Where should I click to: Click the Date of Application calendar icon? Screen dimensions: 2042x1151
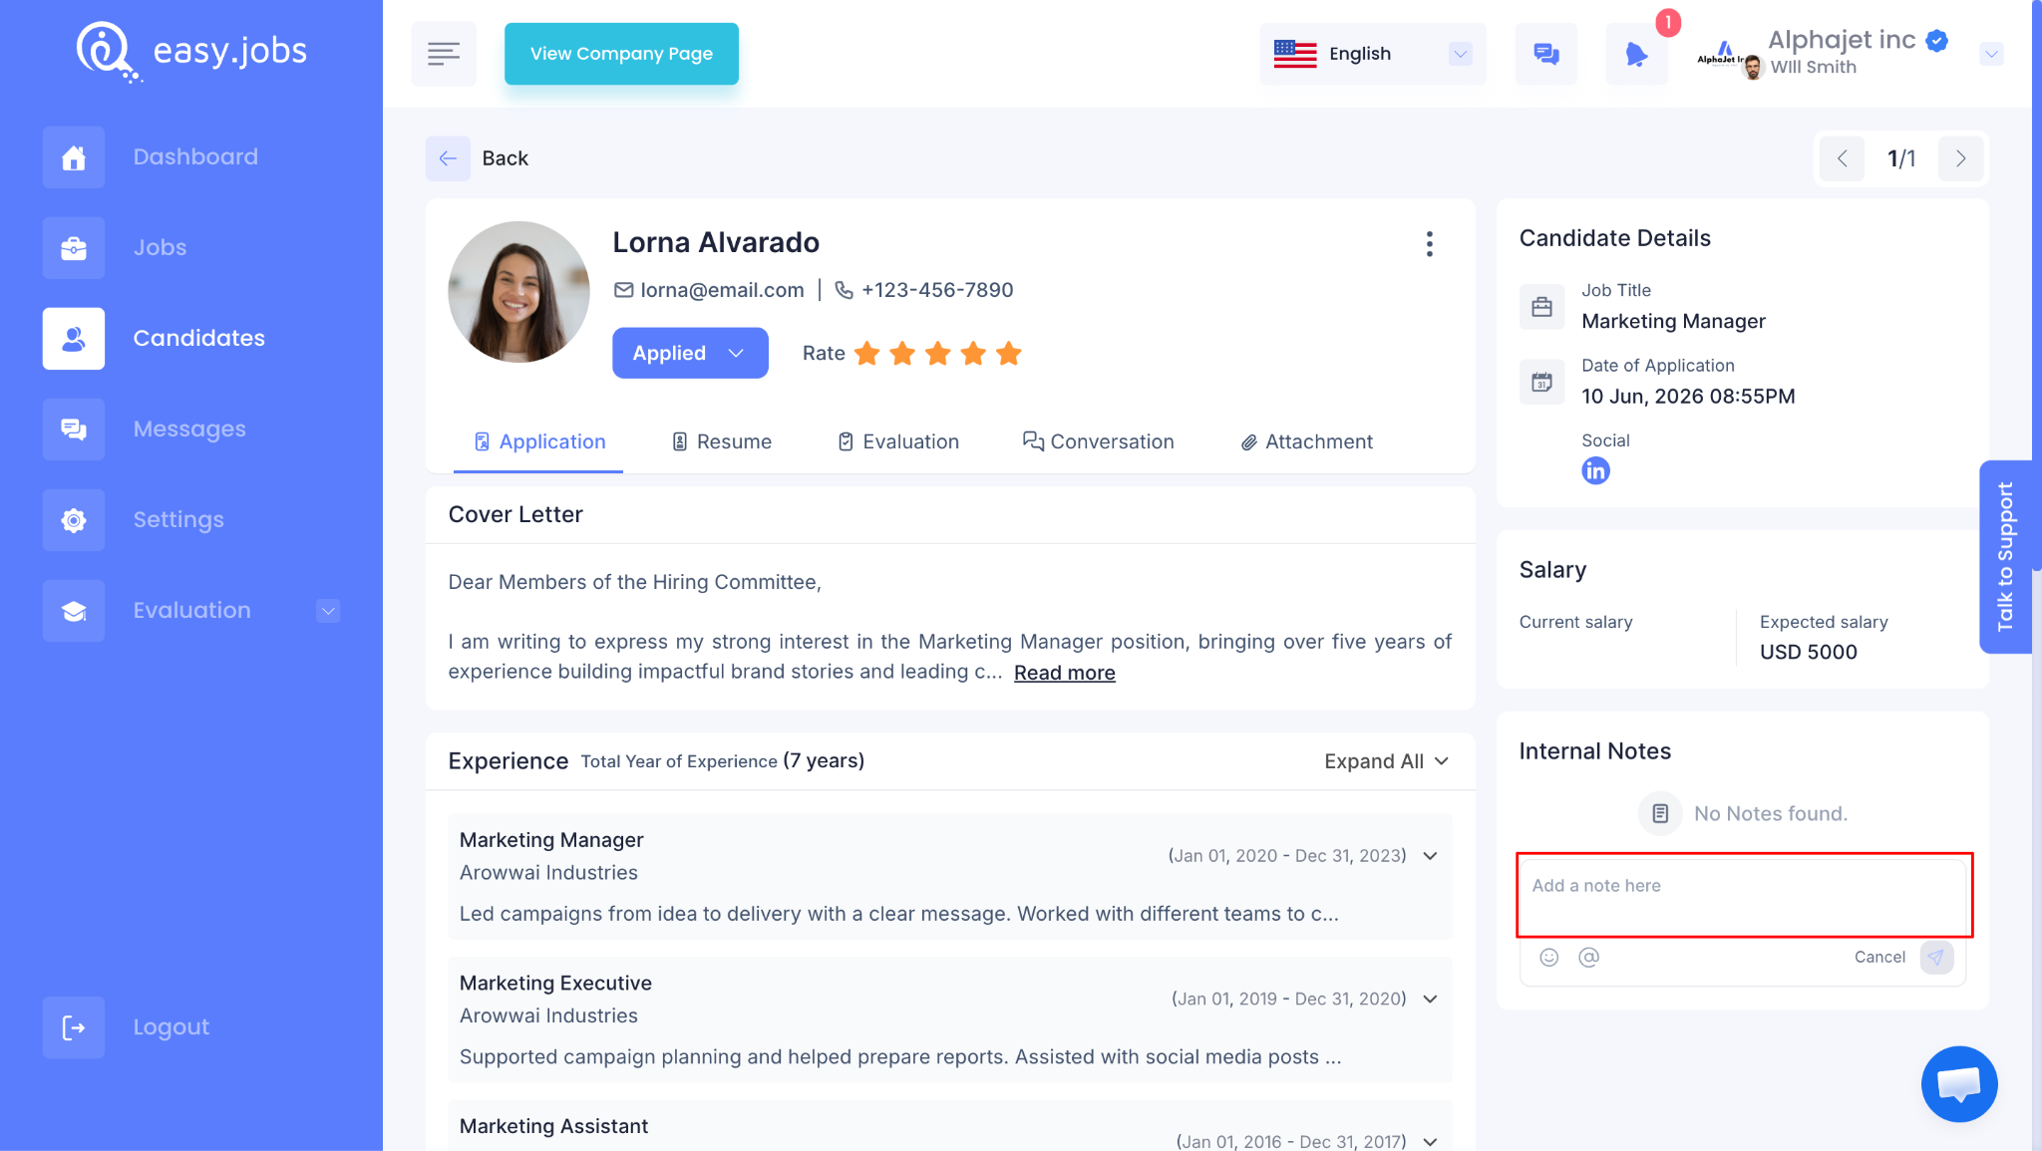[1541, 382]
